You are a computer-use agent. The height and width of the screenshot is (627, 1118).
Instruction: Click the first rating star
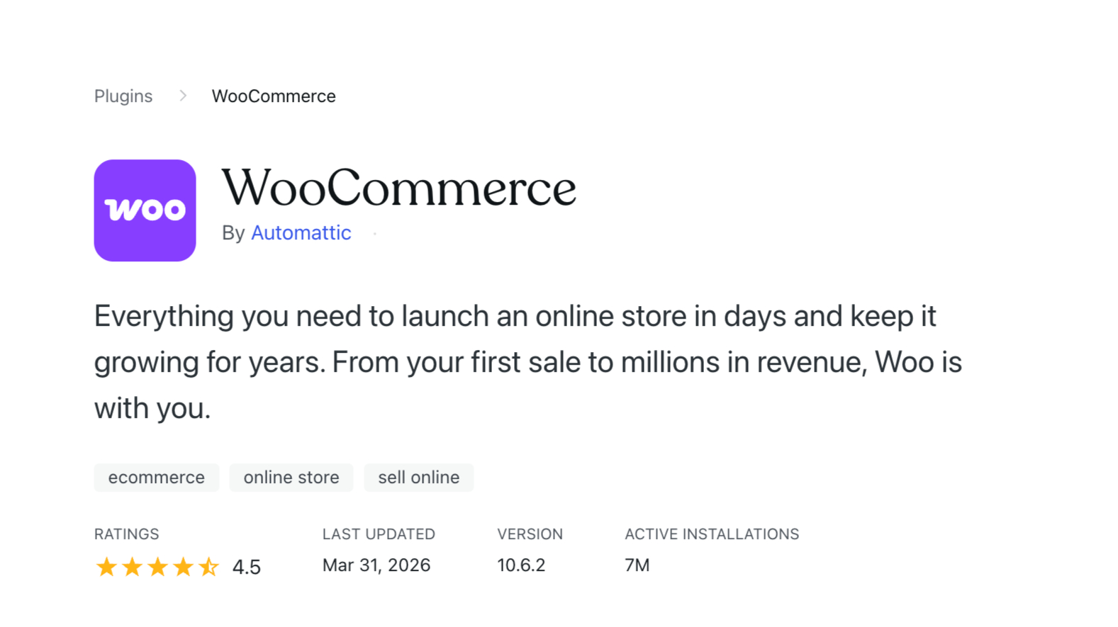coord(106,567)
